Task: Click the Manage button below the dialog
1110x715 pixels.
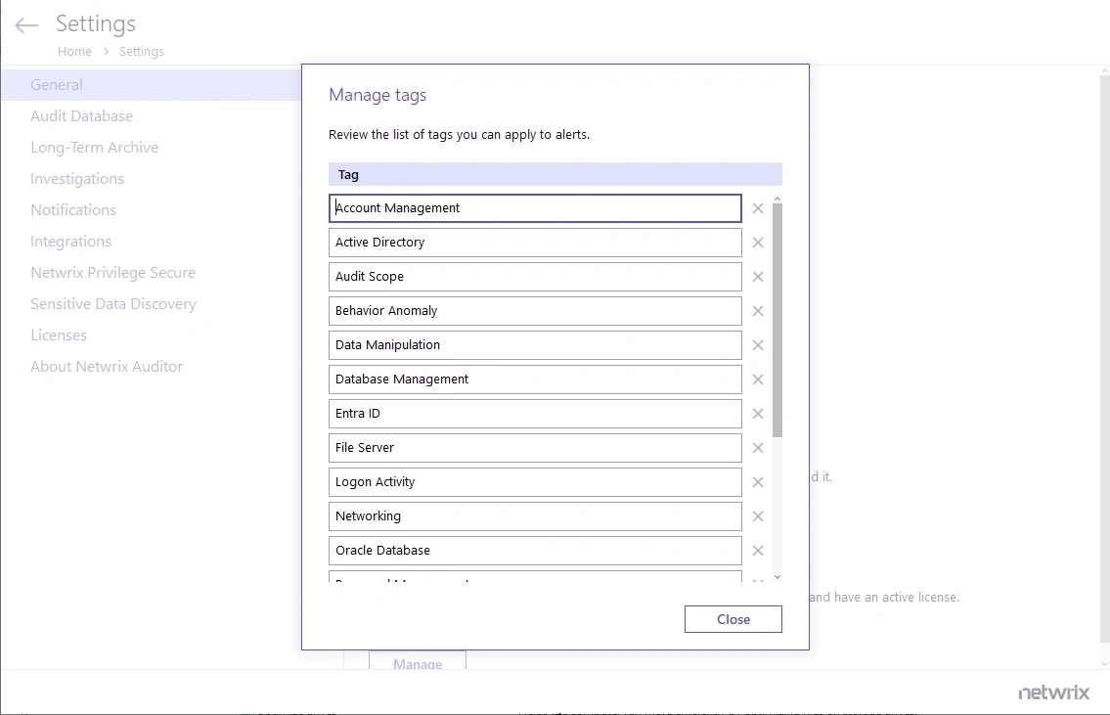Action: tap(418, 661)
